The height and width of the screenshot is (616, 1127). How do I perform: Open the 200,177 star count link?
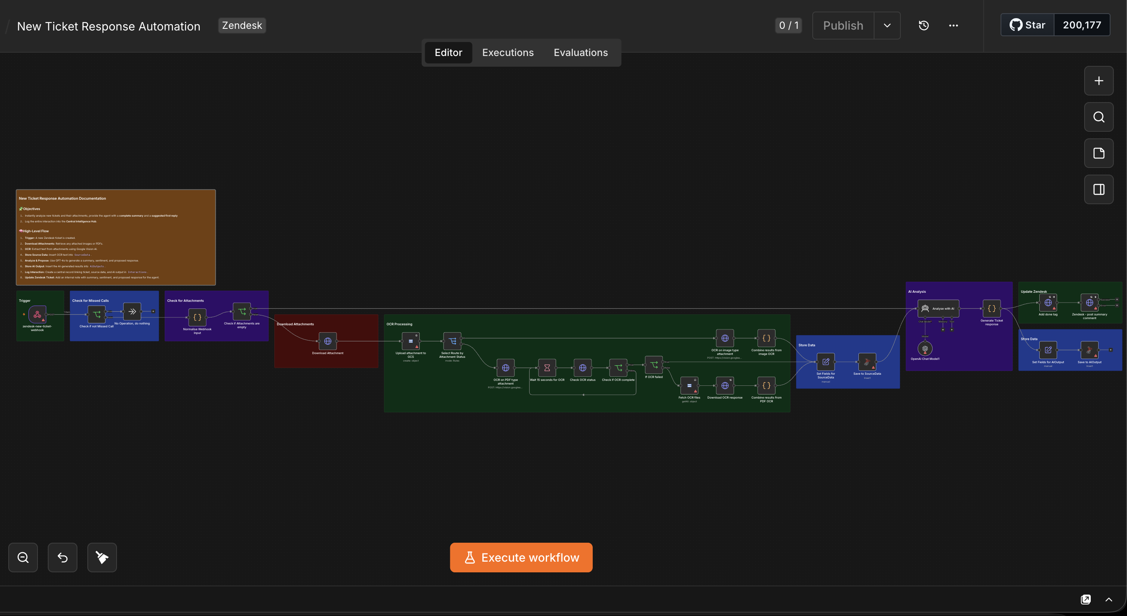point(1082,25)
